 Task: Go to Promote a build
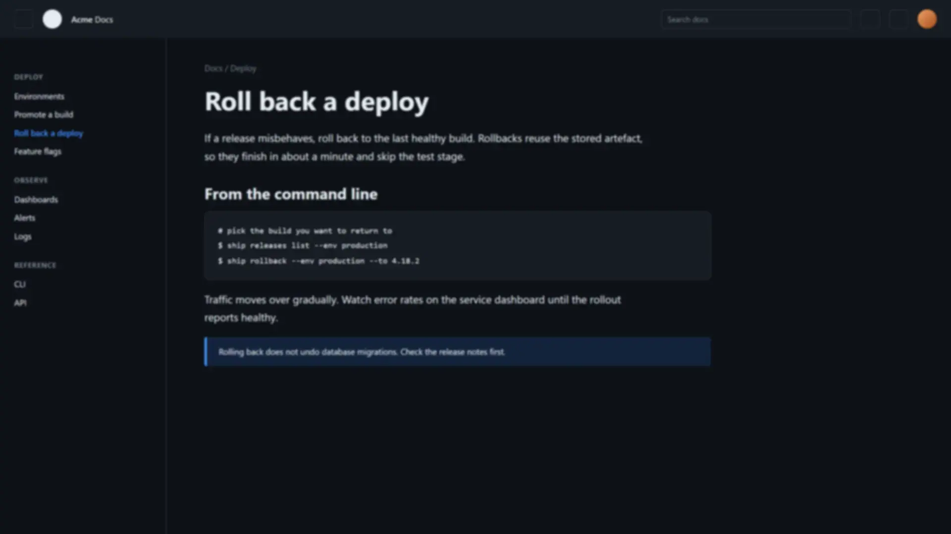pos(44,115)
